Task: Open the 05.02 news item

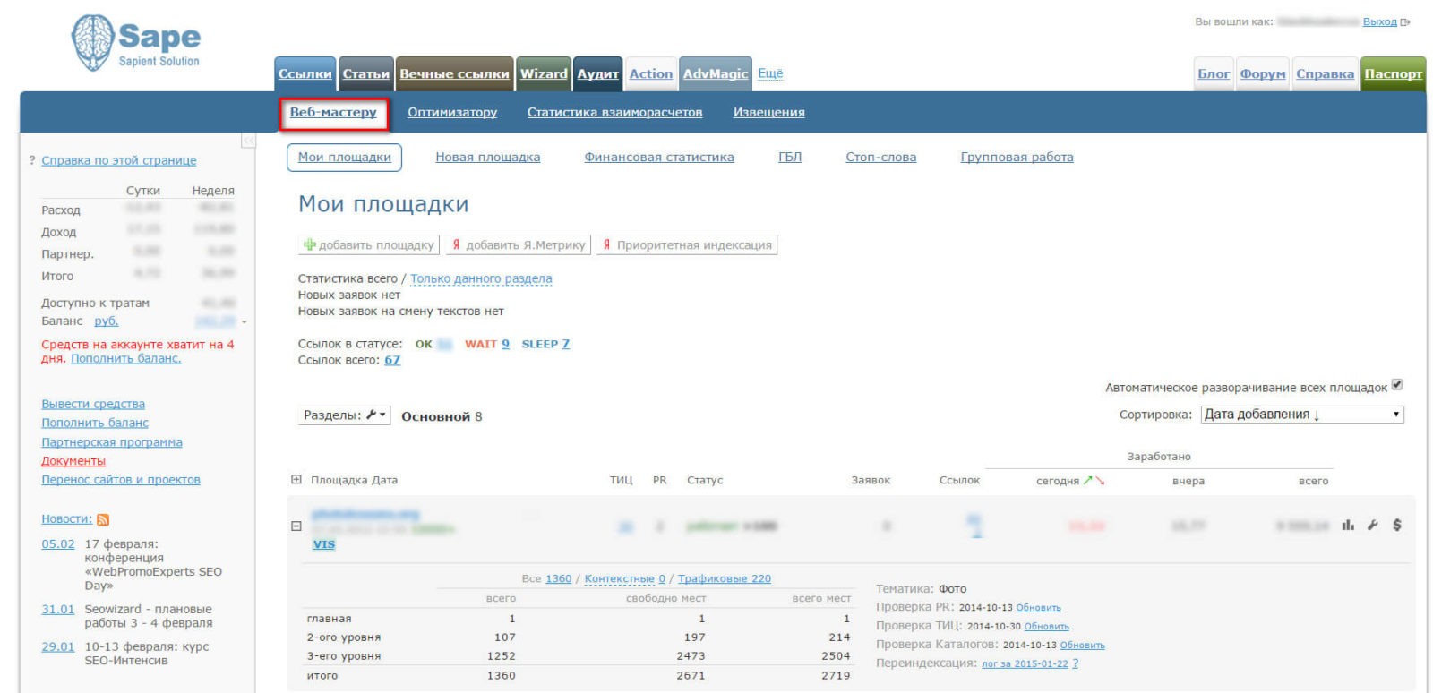Action: [58, 544]
